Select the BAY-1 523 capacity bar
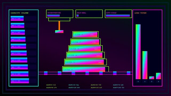 click(17, 25)
